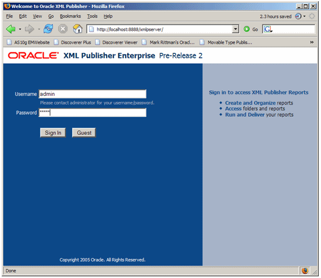Open the View menu

37,16
